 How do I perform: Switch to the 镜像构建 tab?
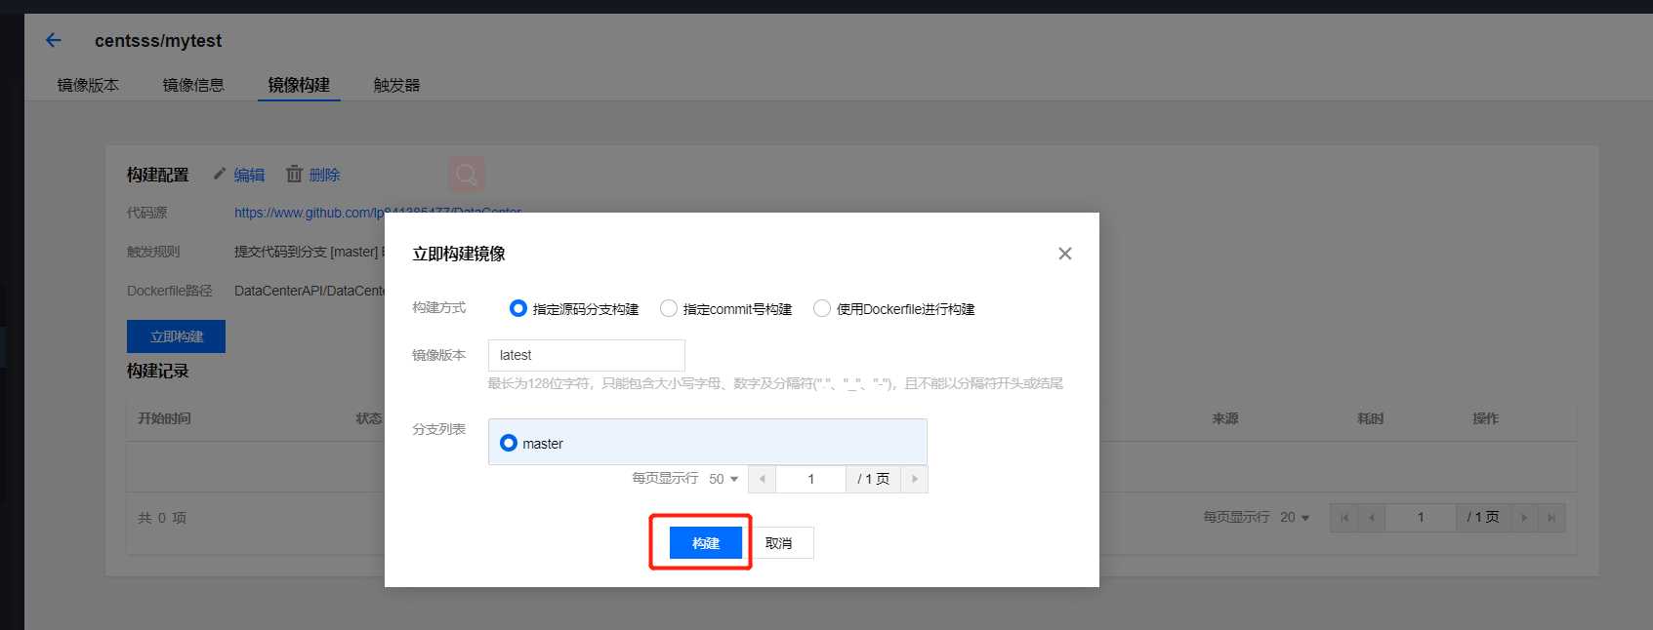[299, 85]
